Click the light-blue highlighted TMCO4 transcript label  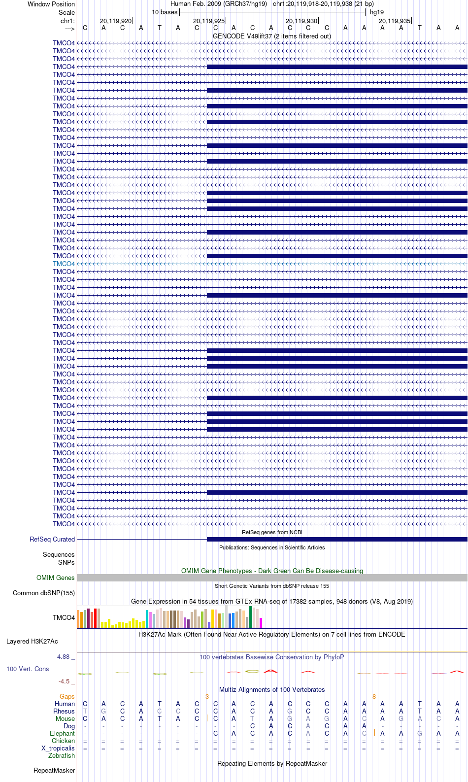tap(64, 264)
